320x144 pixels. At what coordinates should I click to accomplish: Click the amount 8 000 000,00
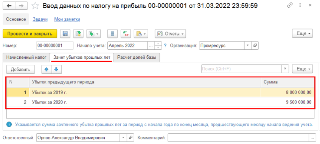pos(299,92)
